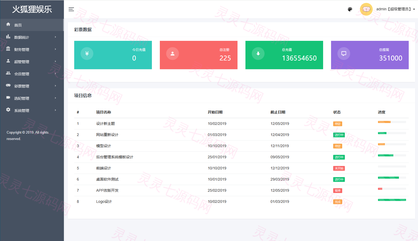Click the 完成 badge for Logo设计
Image resolution: width=418 pixels, height=241 pixels.
click(x=338, y=202)
